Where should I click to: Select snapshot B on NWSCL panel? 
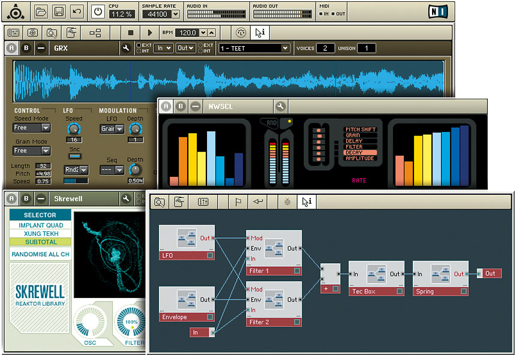tap(181, 106)
